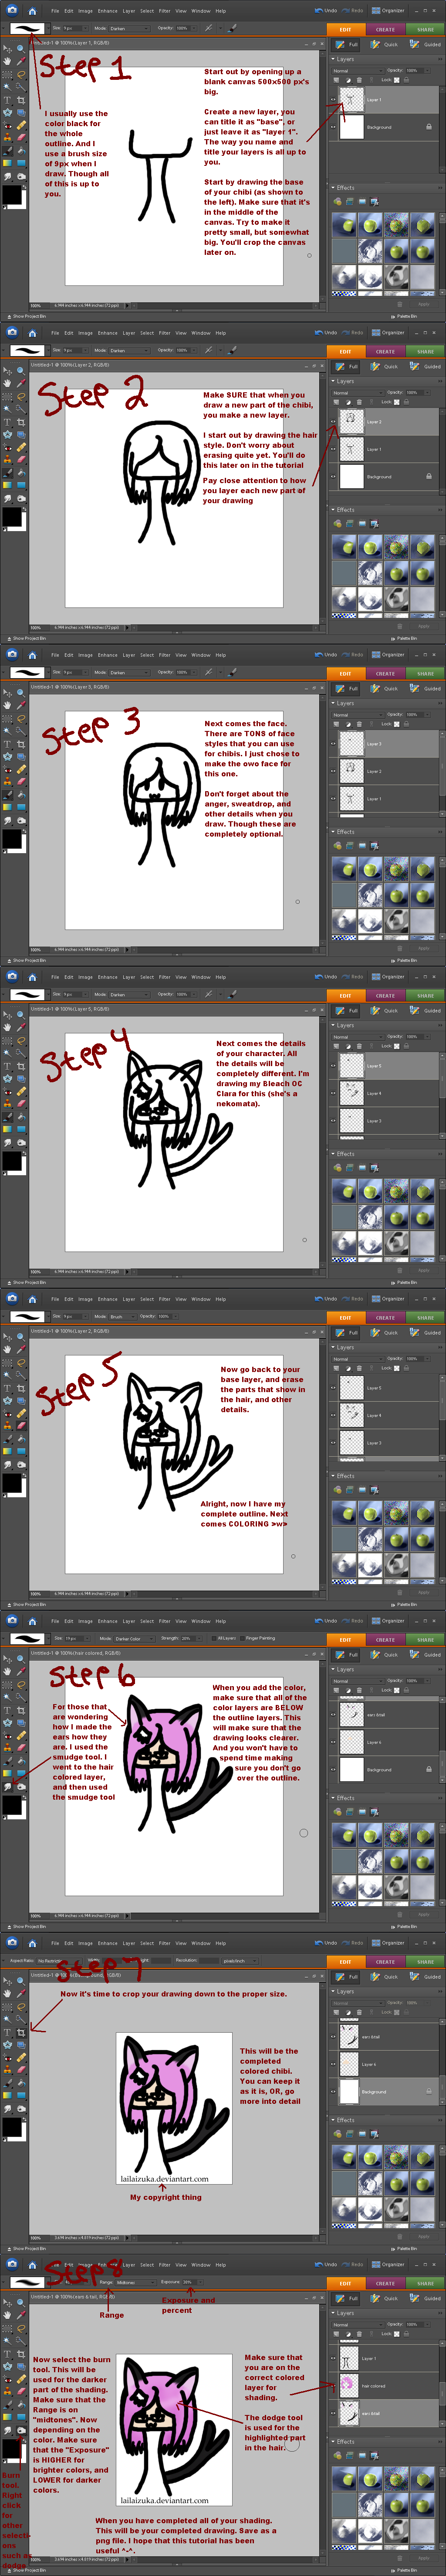Select the Hand tool in Step 7 screenshot
Viewport: 446px width, 2576px height.
[x=7, y=1992]
